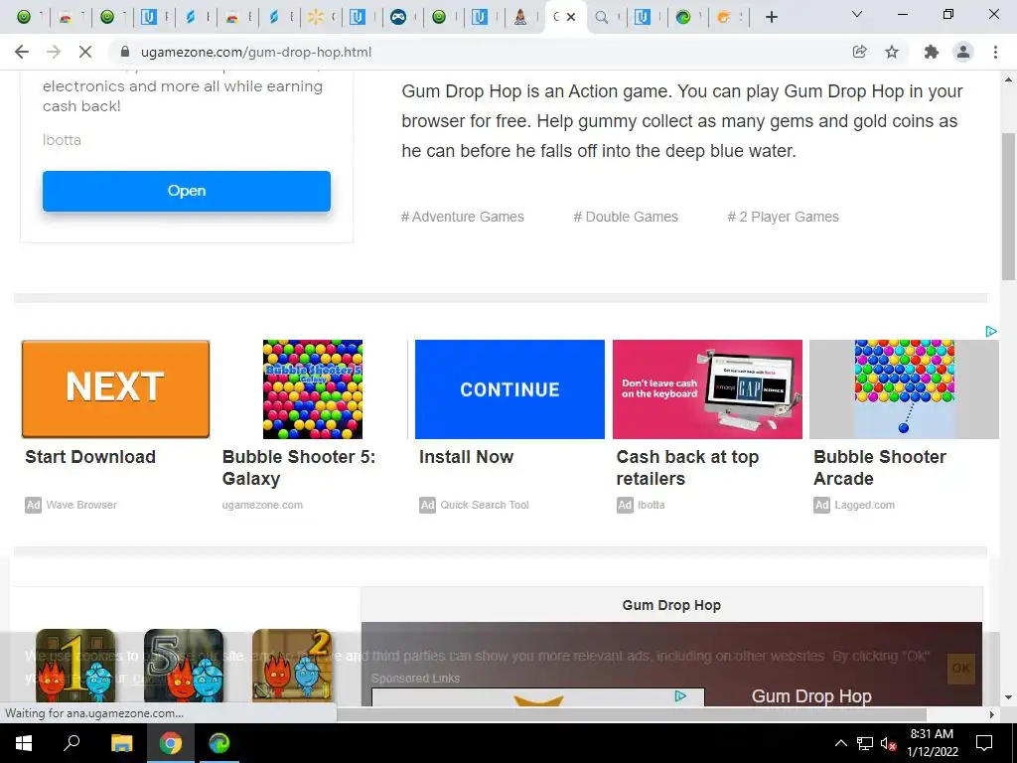This screenshot has width=1017, height=763.
Task: Switch to the orange icon tab
Action: [x=724, y=17]
